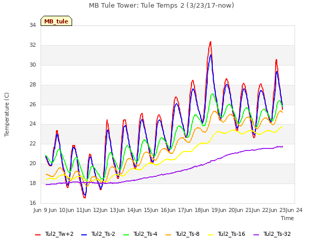Click the 32 y-axis tick label
Screen dimensions: 325x244
pos(32,45)
